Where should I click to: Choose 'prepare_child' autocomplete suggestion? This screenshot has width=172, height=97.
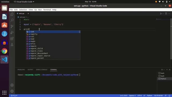coord(53,48)
